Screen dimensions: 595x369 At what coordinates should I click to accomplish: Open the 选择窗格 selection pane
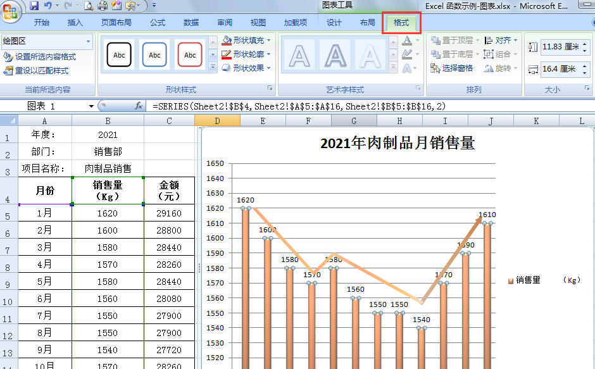(451, 68)
